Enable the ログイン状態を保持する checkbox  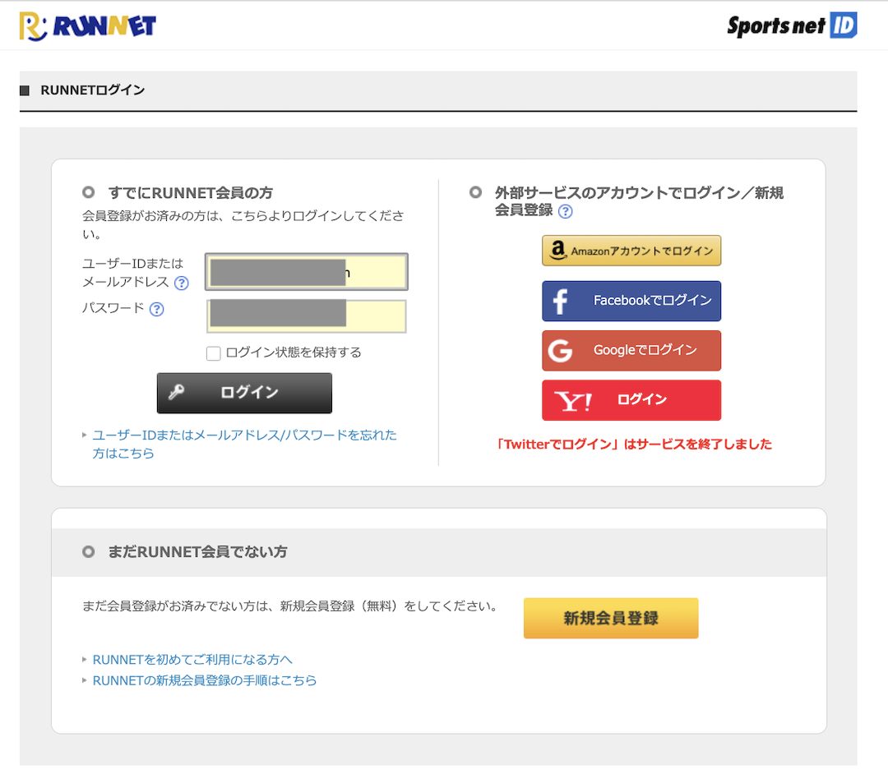click(214, 353)
